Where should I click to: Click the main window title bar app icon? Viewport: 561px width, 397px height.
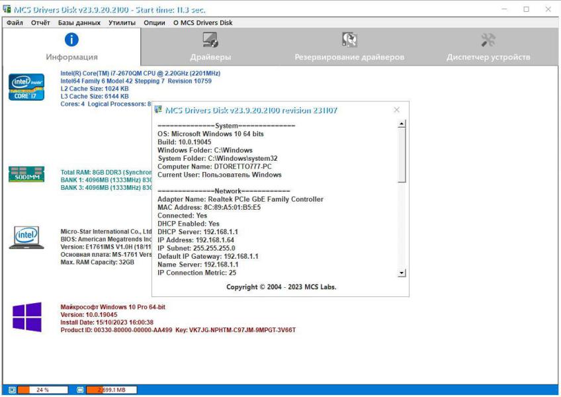(x=7, y=9)
